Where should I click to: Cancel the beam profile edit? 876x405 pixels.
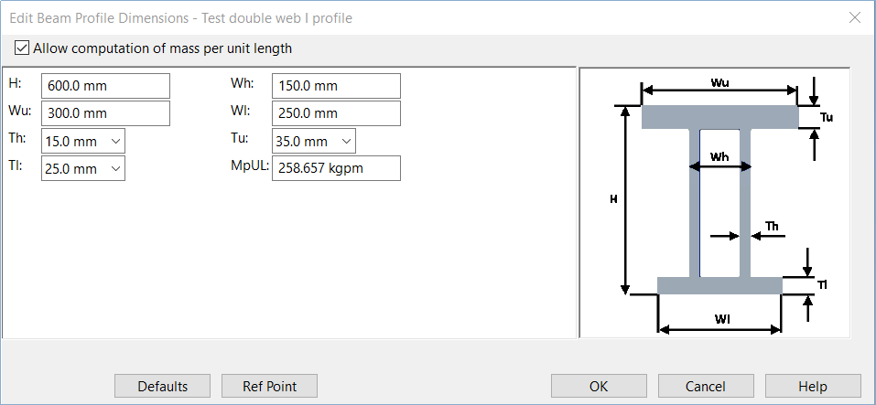pyautogui.click(x=705, y=386)
